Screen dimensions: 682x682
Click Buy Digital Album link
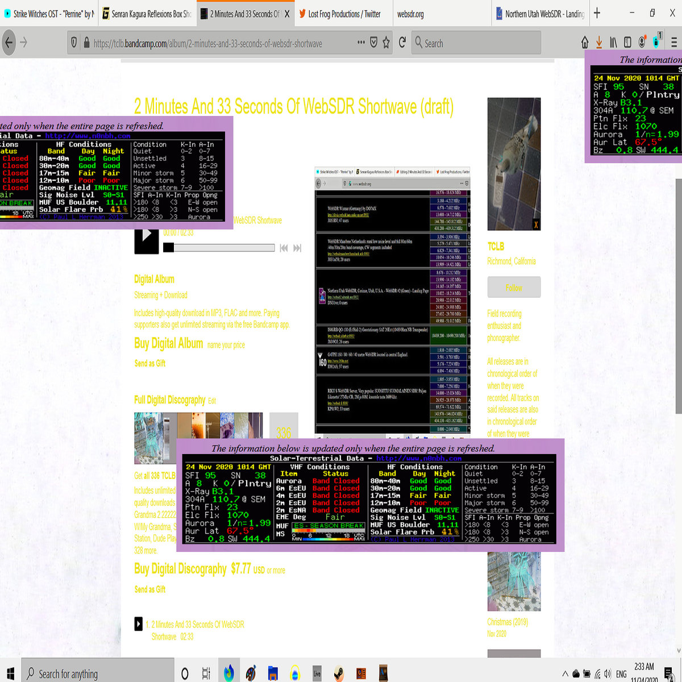pyautogui.click(x=168, y=344)
